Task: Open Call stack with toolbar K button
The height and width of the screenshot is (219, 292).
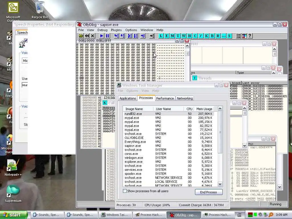Action: click(x=206, y=36)
